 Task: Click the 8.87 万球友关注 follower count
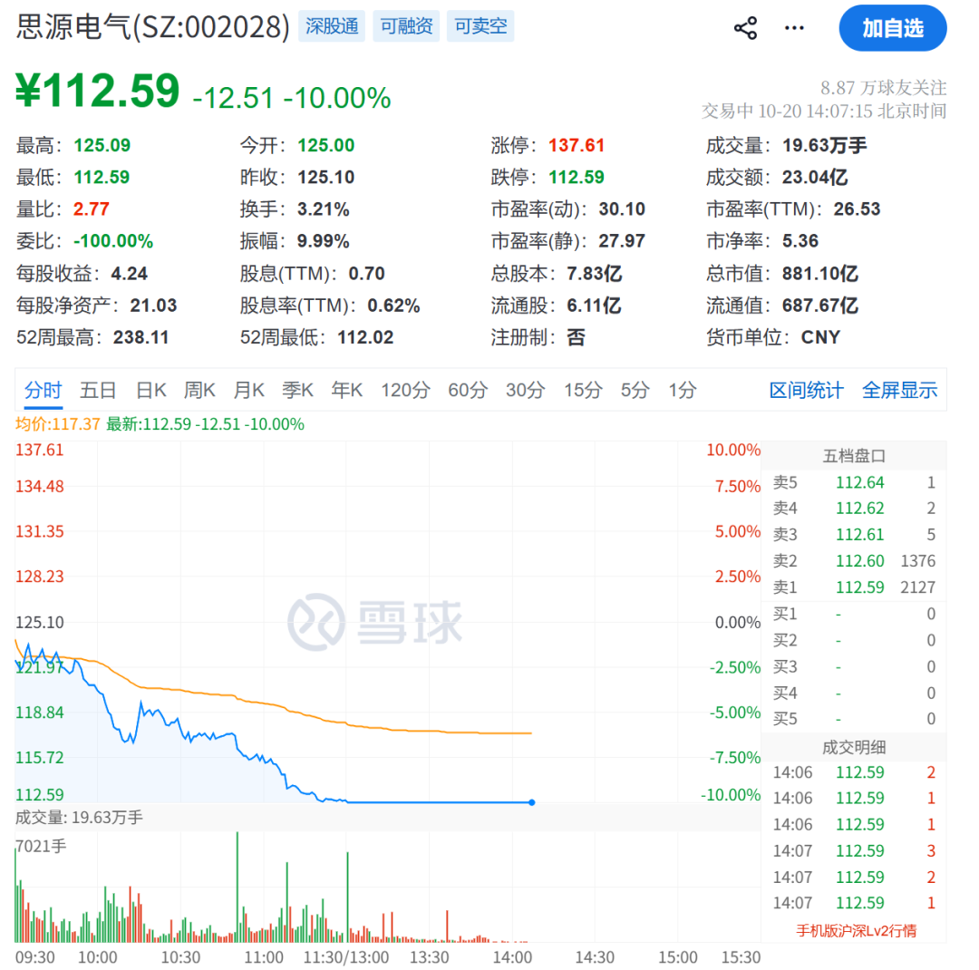tap(884, 87)
